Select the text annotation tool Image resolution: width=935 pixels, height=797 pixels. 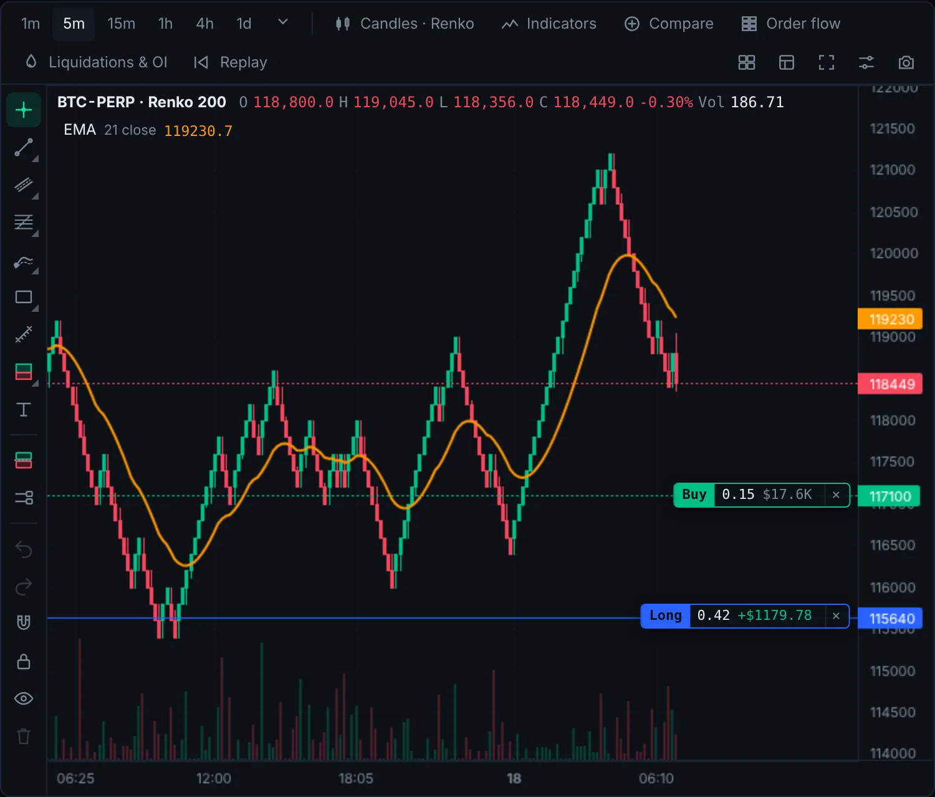point(24,410)
